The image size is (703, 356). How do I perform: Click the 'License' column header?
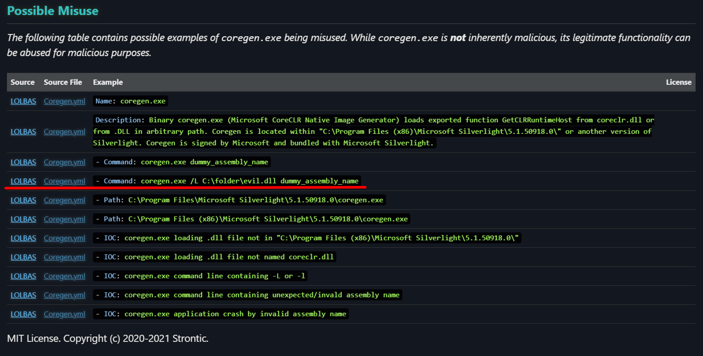[678, 82]
